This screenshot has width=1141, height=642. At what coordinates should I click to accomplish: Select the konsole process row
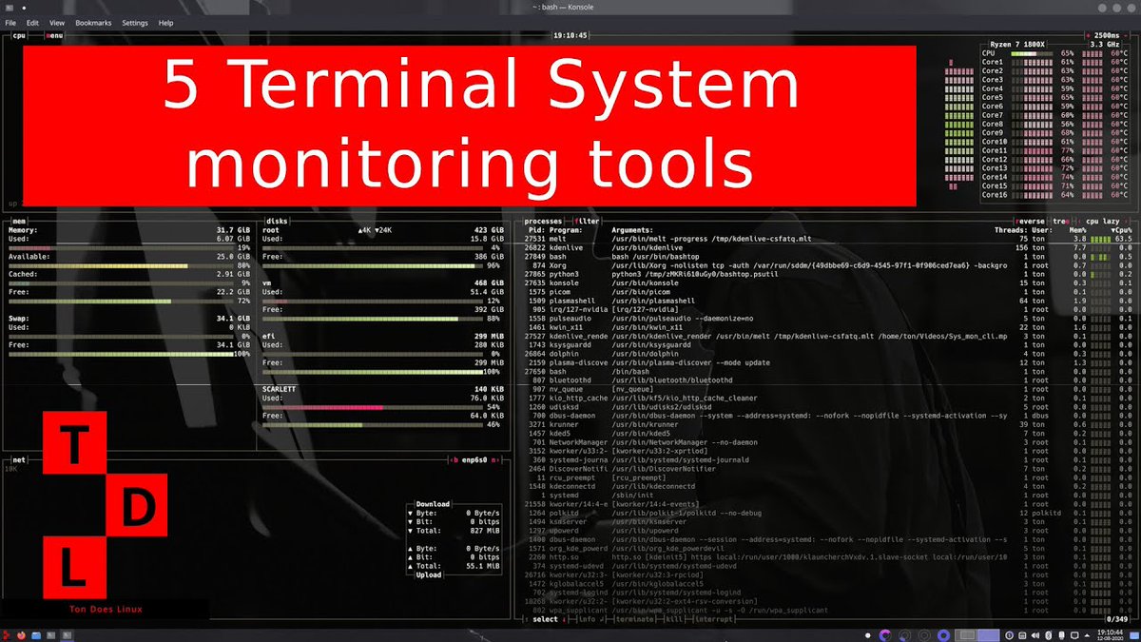[x=827, y=282]
